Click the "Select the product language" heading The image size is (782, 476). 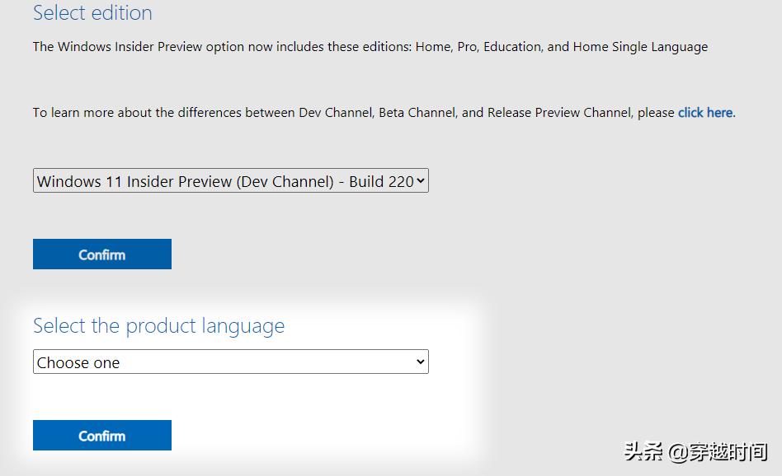[x=158, y=326]
